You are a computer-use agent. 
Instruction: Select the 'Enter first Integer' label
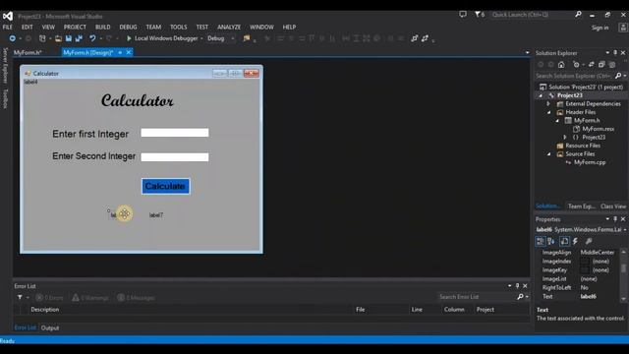click(x=90, y=134)
